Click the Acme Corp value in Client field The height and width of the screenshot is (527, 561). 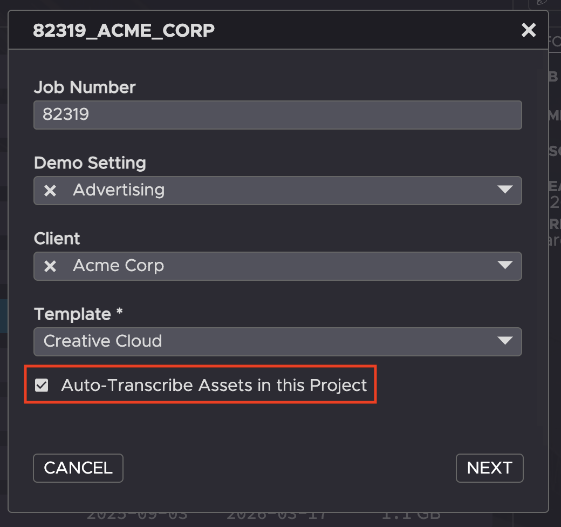pyautogui.click(x=118, y=266)
